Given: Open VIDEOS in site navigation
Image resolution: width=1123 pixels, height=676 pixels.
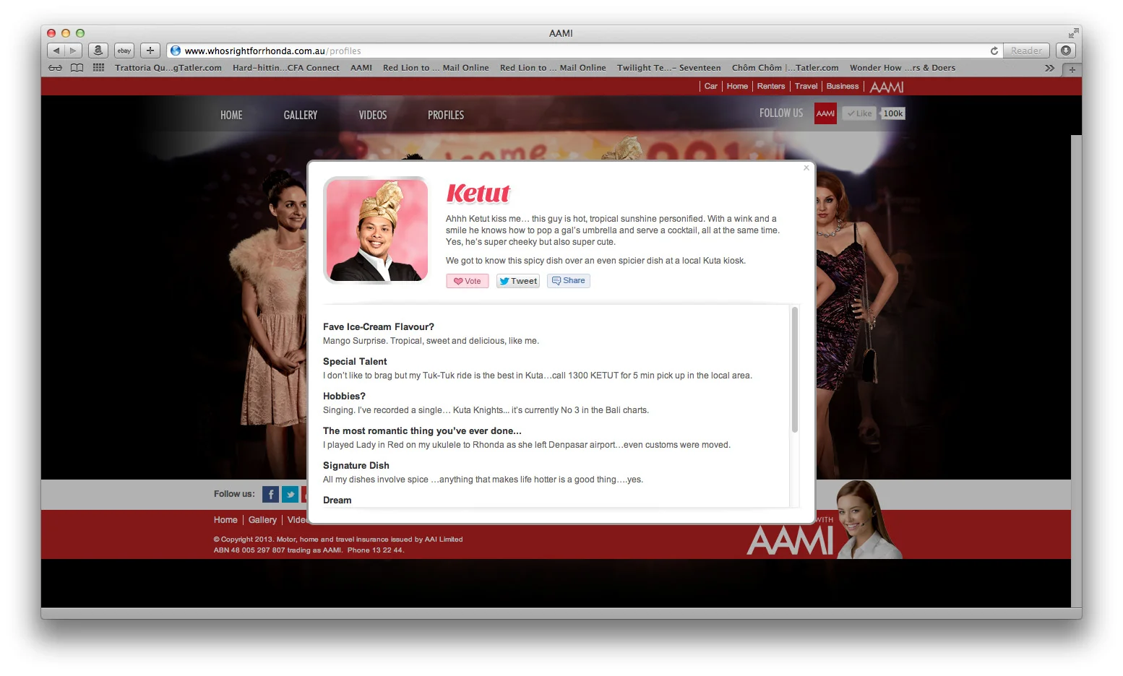Looking at the screenshot, I should [373, 115].
